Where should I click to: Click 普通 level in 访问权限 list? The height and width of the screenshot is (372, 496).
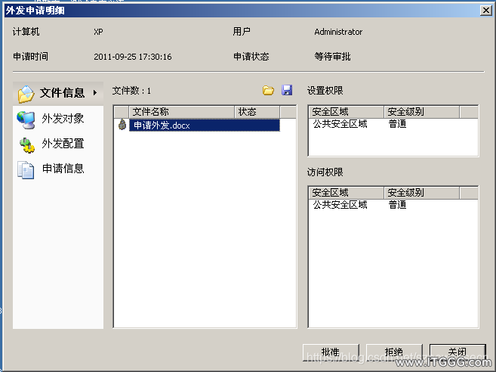pyautogui.click(x=397, y=205)
